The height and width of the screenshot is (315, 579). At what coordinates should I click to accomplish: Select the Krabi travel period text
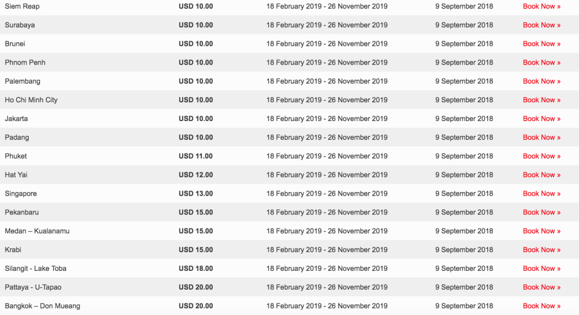coord(327,249)
